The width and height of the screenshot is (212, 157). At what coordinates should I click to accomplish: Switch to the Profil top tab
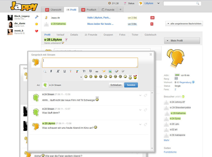tap(71, 10)
